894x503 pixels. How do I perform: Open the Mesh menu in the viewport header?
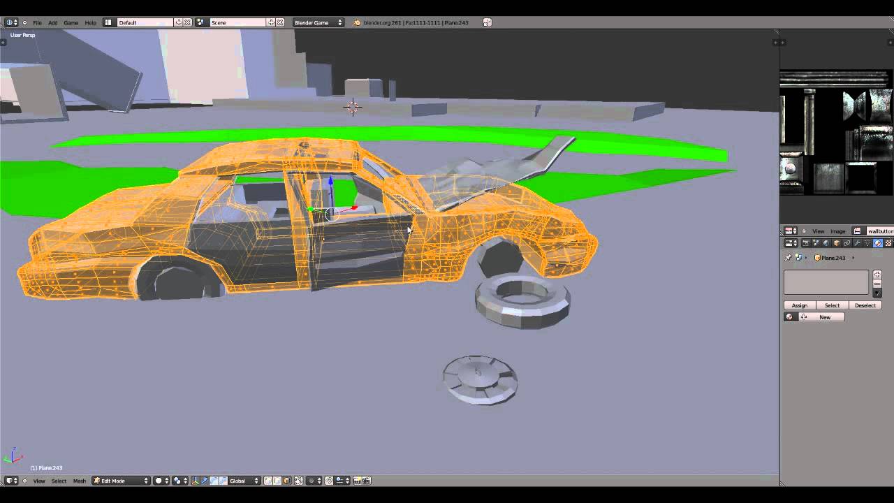coord(79,481)
